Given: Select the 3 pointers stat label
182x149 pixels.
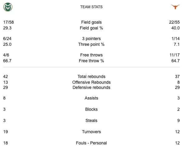Looking at the screenshot, I should pos(91,39).
